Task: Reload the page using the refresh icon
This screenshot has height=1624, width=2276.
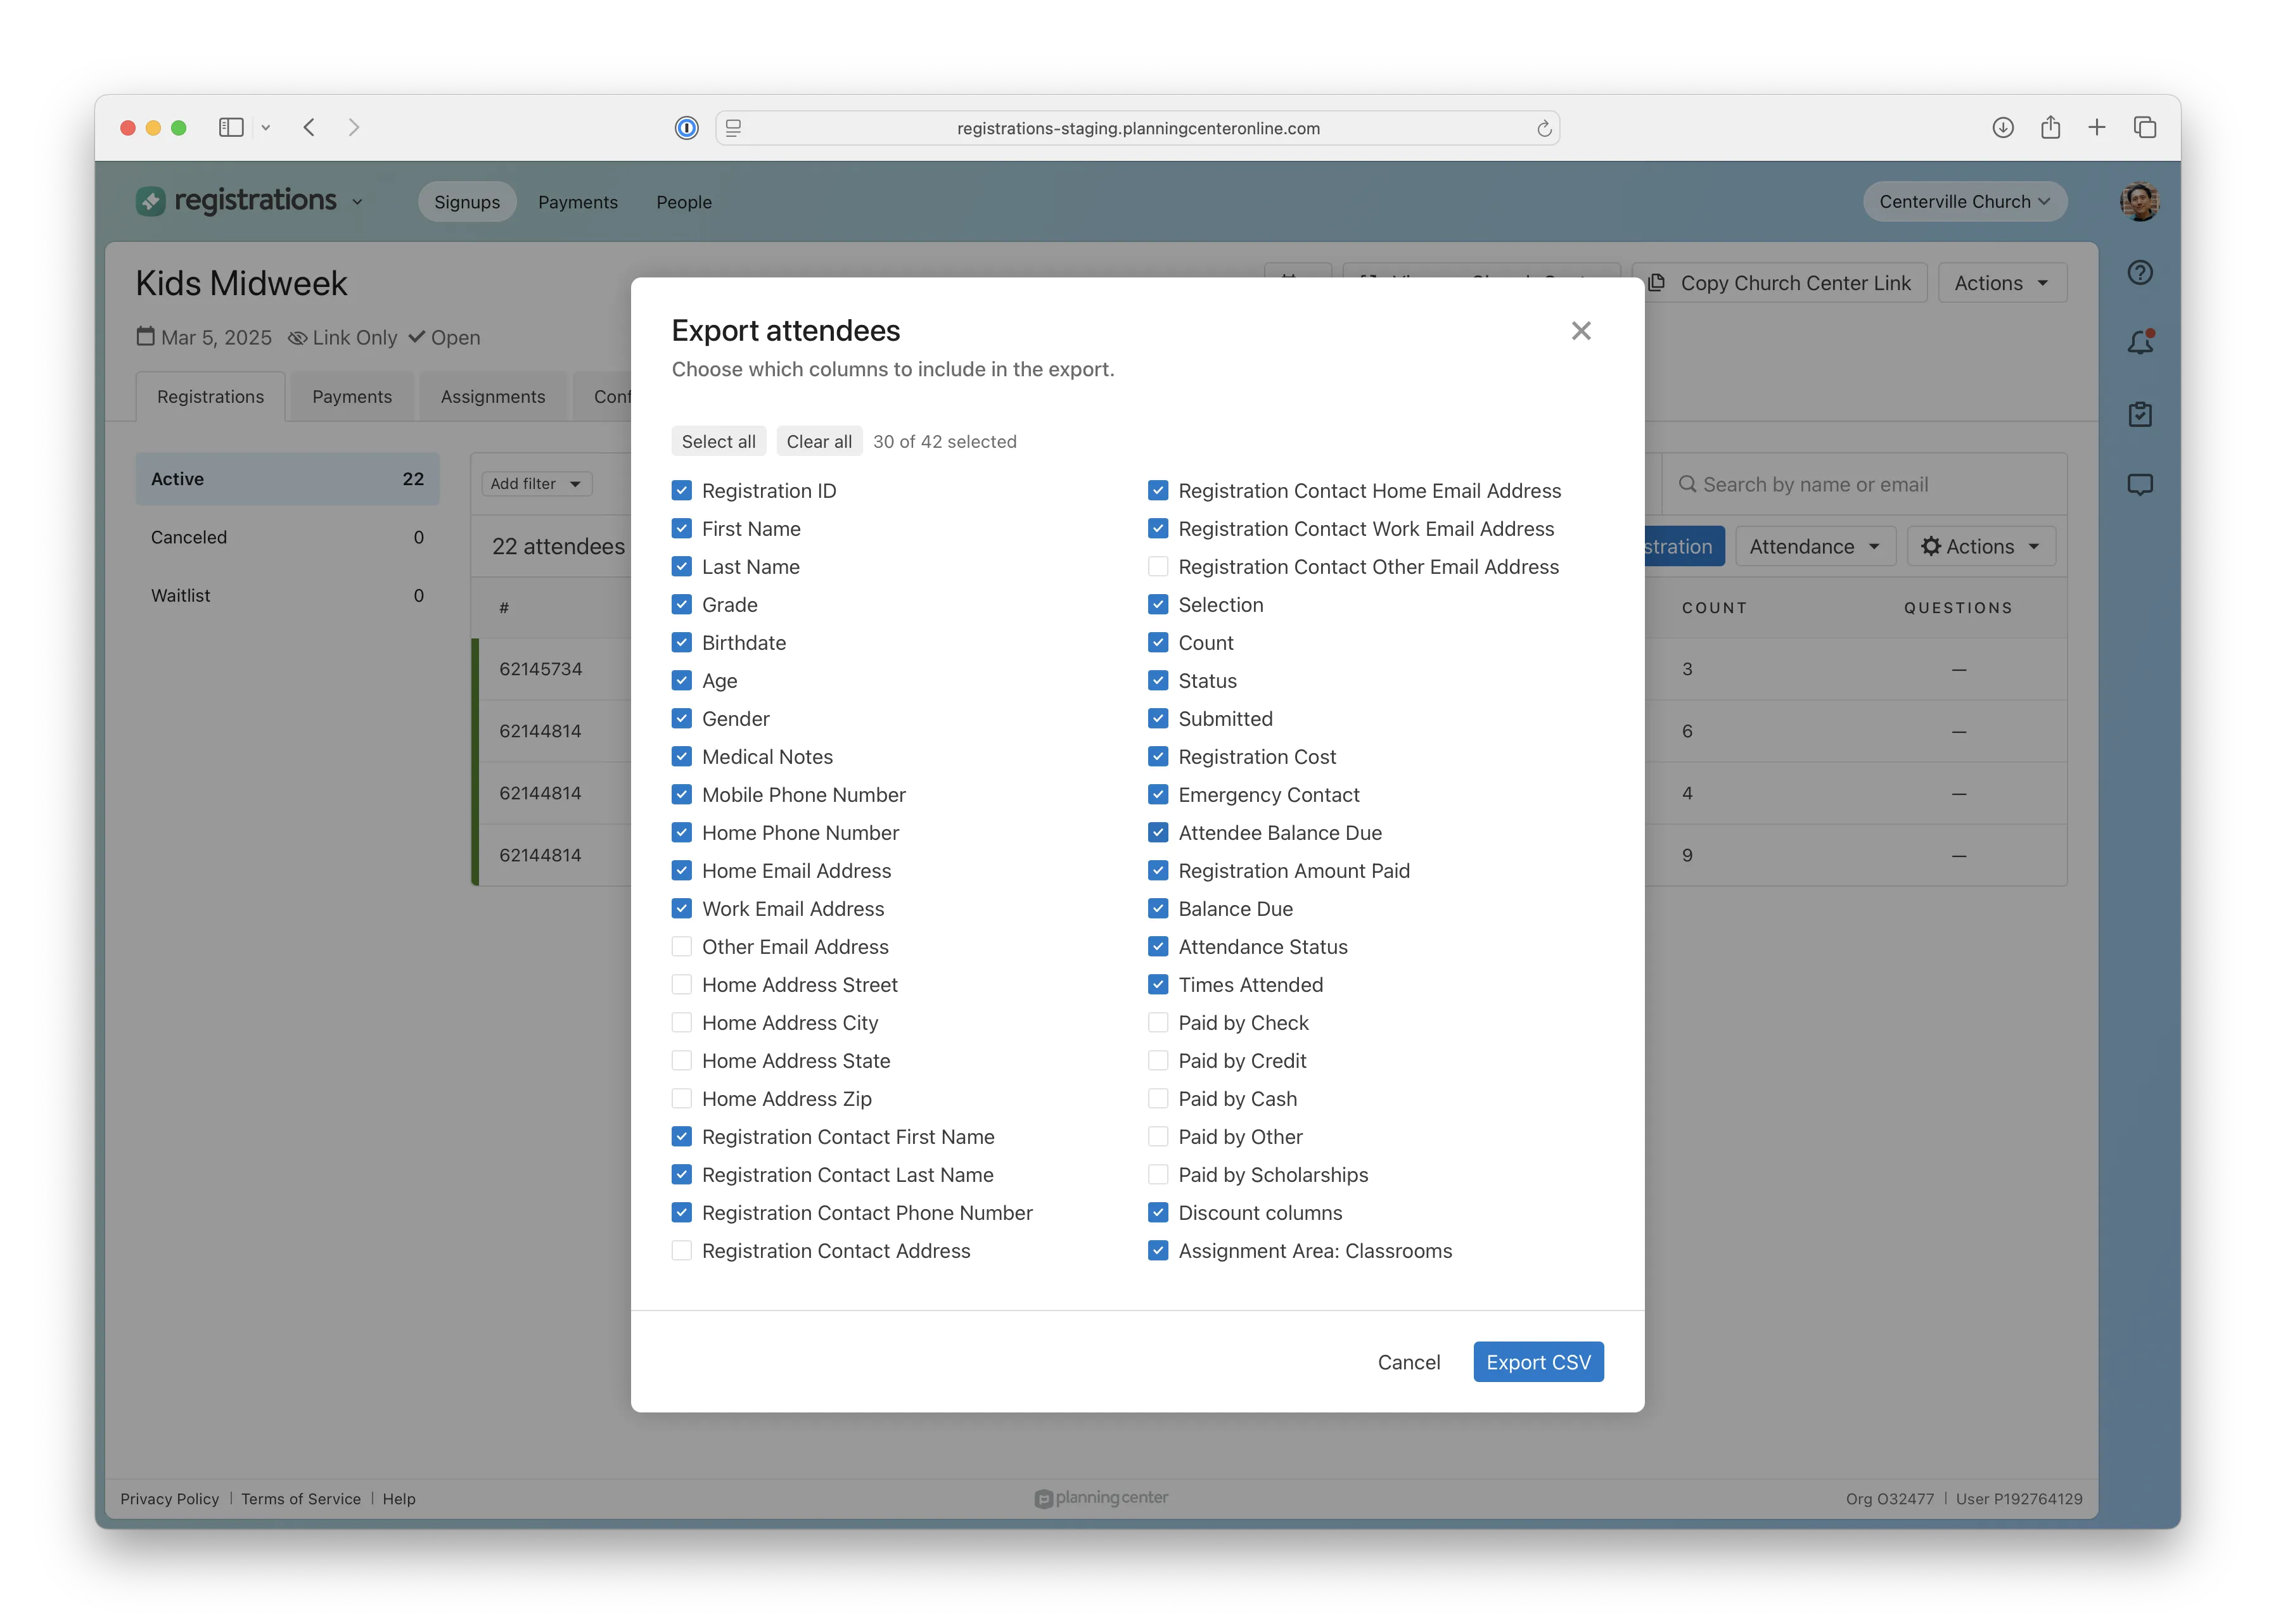Action: pyautogui.click(x=1544, y=128)
